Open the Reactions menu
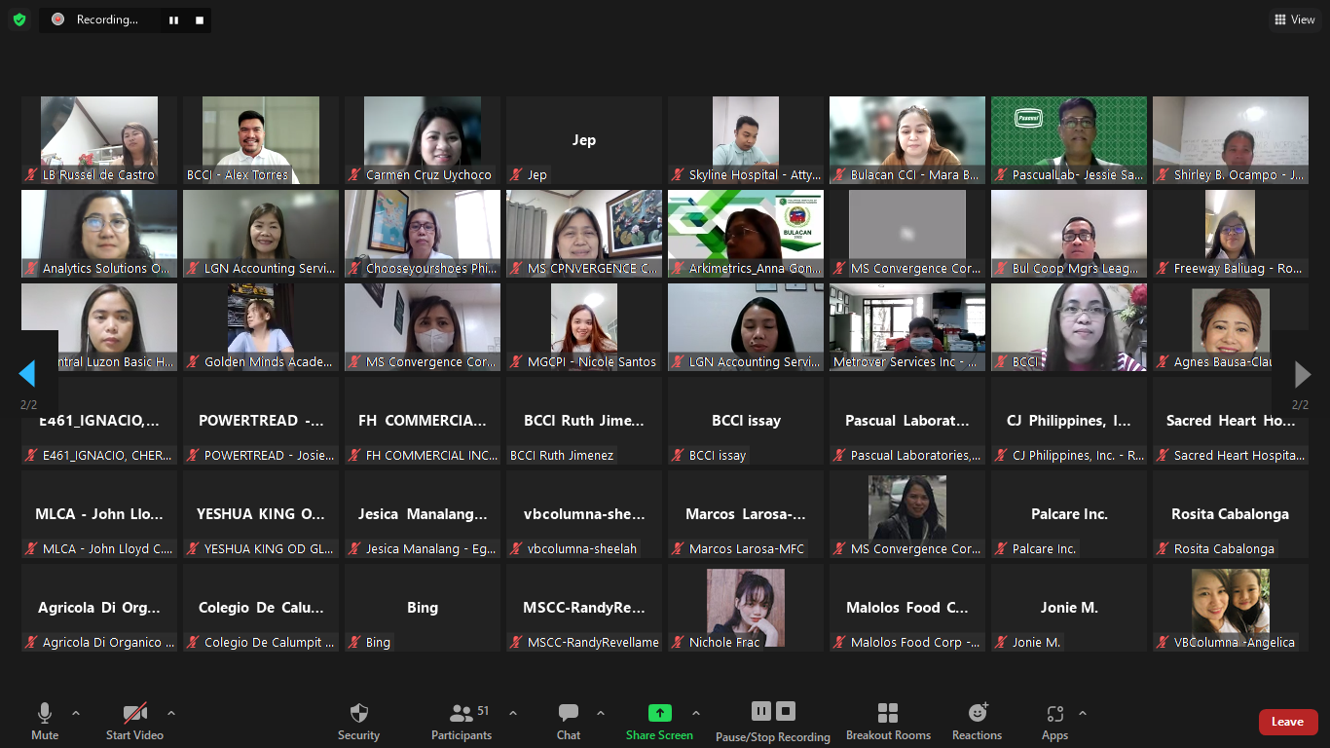Viewport: 1330px width, 748px height. point(977,722)
